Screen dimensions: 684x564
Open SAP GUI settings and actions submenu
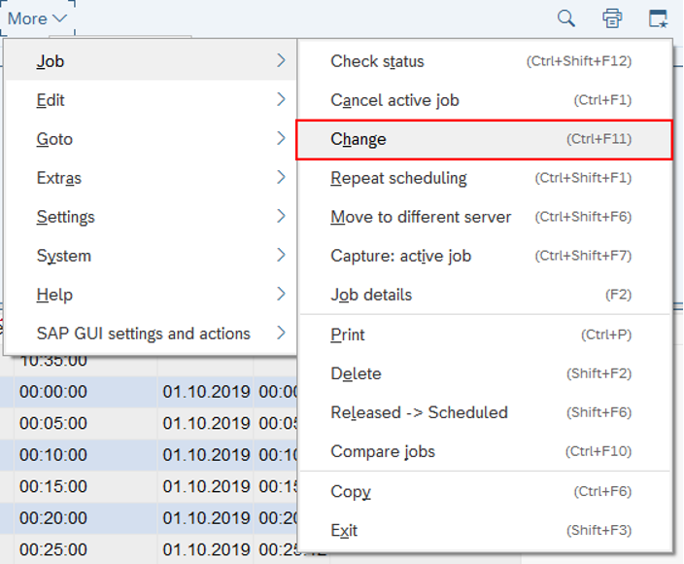(151, 334)
